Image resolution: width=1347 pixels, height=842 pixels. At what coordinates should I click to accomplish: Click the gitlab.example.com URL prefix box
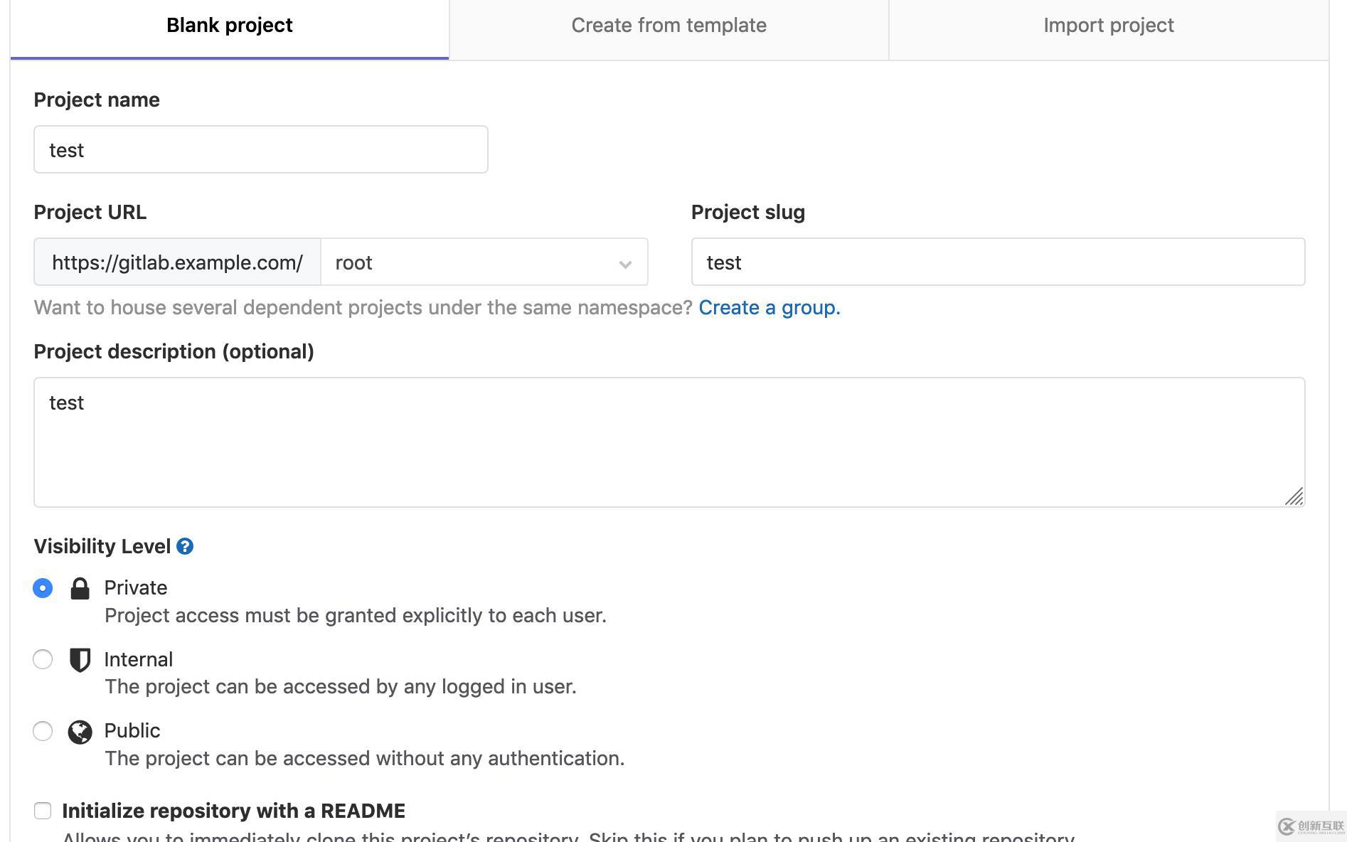pos(177,262)
